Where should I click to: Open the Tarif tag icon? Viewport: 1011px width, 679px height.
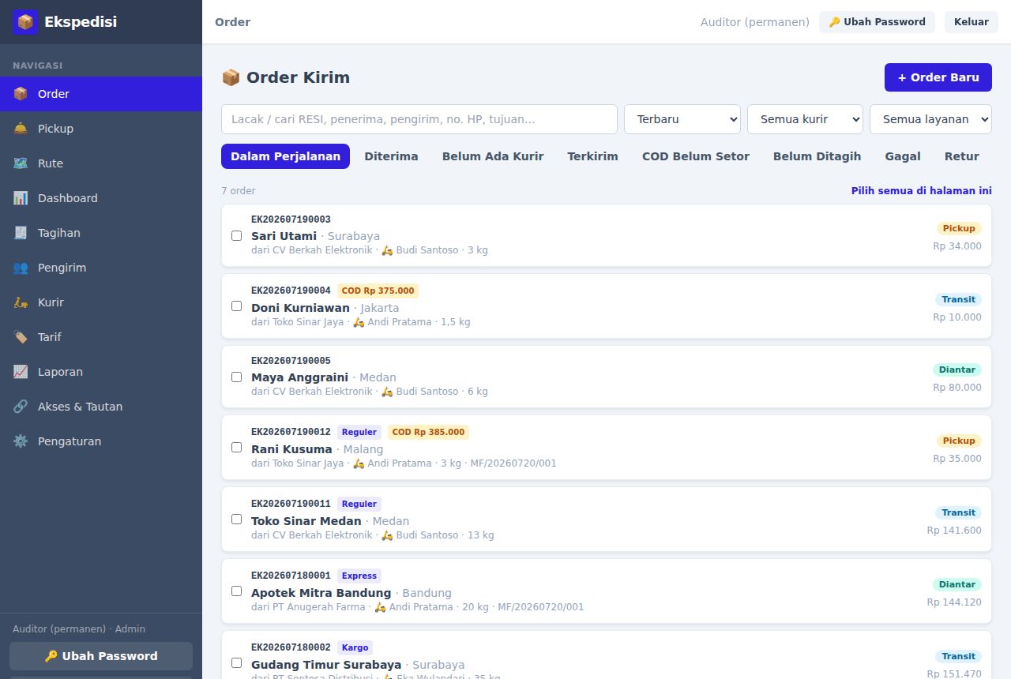tap(21, 337)
